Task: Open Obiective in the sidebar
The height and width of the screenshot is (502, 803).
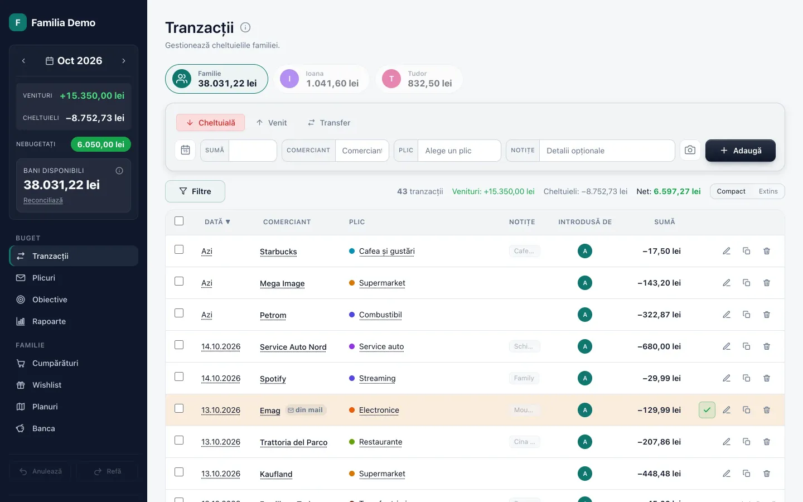Action: [x=74, y=300]
